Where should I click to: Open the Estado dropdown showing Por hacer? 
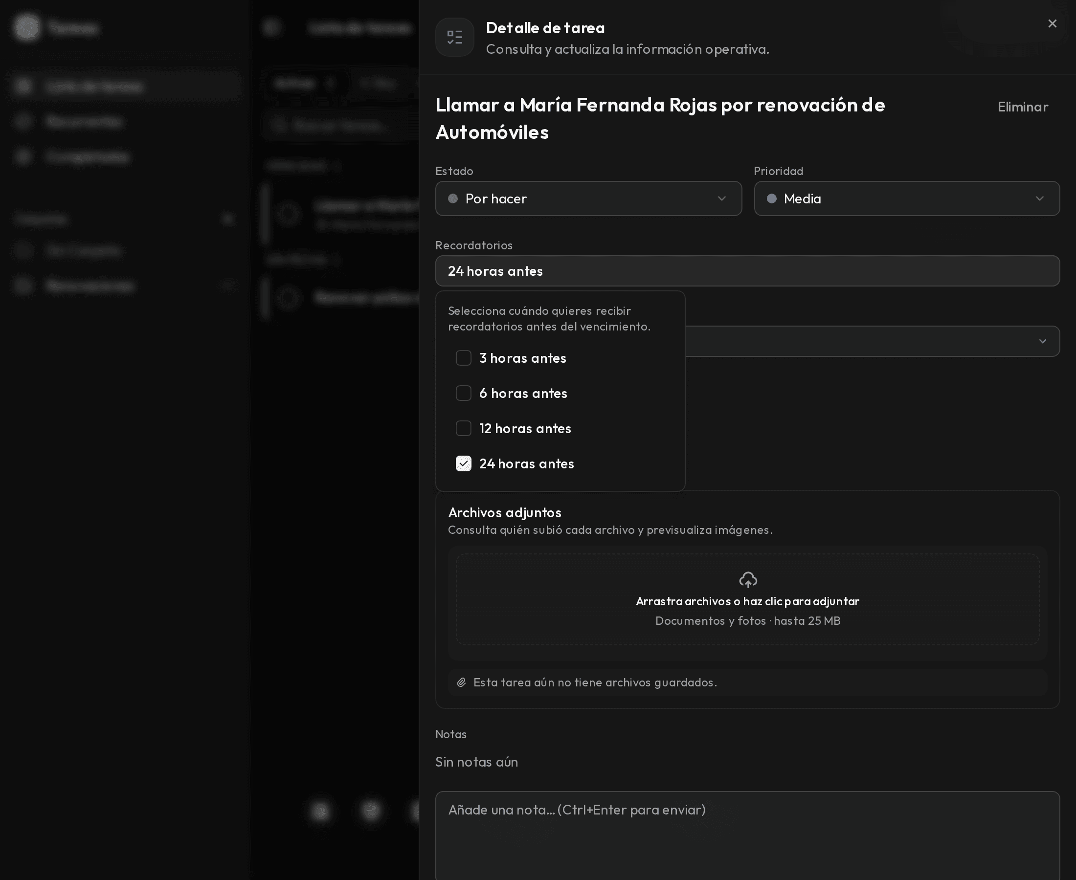(588, 198)
